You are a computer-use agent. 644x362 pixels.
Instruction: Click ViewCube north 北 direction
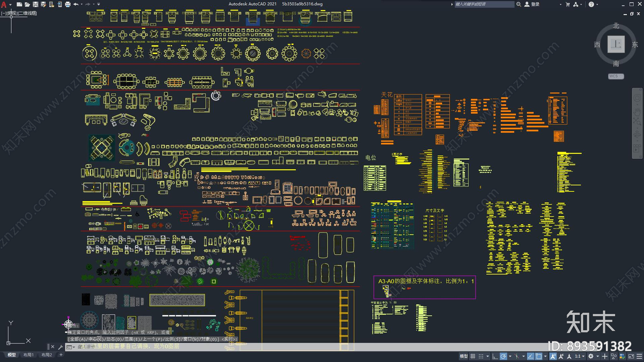(616, 26)
